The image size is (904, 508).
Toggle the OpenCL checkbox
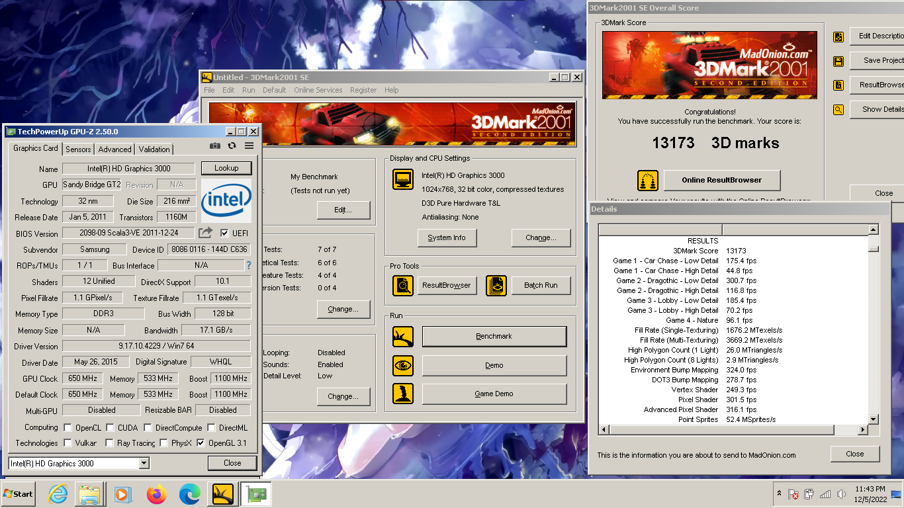pos(68,428)
